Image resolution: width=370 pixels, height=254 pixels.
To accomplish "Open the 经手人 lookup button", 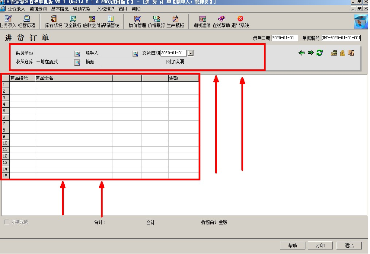I will coord(135,54).
